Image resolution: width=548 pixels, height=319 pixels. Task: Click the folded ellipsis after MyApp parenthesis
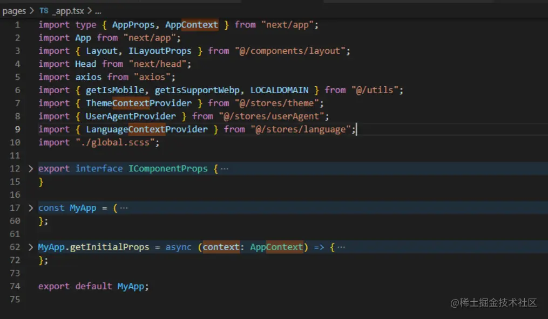(x=124, y=208)
